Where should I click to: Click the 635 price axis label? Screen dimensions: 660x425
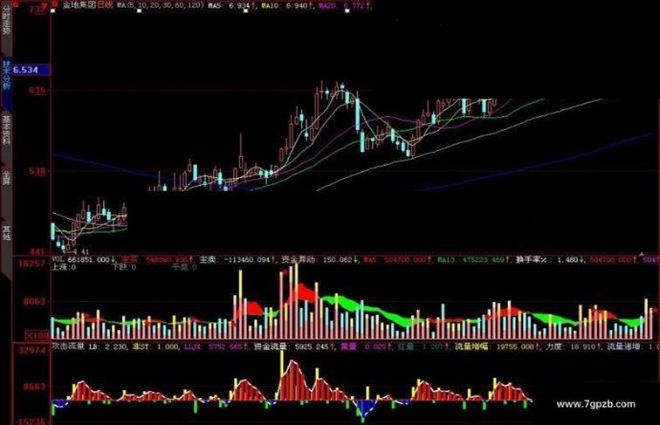click(x=37, y=91)
